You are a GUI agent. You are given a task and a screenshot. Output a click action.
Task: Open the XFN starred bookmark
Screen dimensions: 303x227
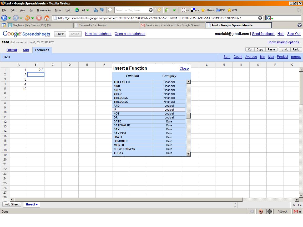coord(232,10)
